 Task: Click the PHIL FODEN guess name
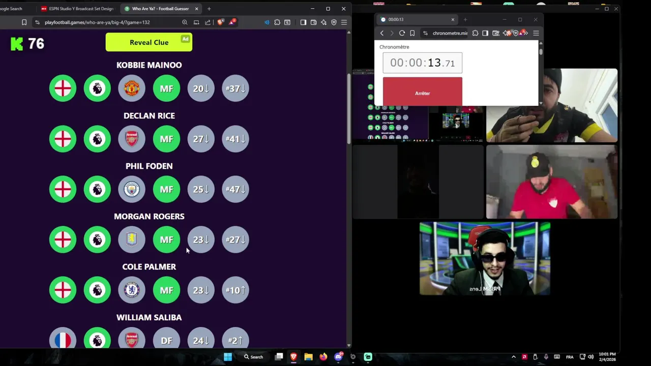pos(149,166)
